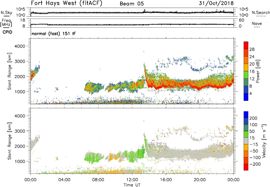Screen dimensions: 270x187
Task: Click the red swatch of Power colorbar
Action: pos(246,45)
